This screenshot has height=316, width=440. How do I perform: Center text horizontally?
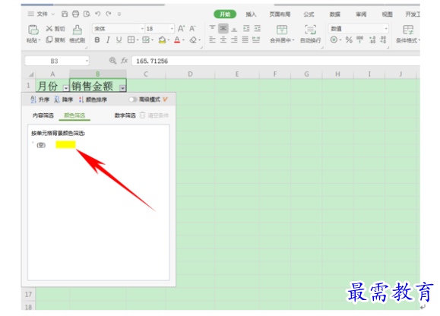[223, 39]
